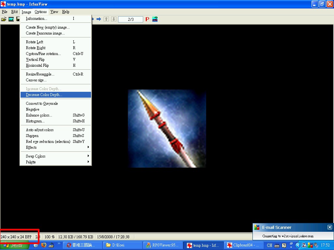Viewport: 334px width, 250px height.
Task: Click the volume speaker tray icon
Action: 316,245
